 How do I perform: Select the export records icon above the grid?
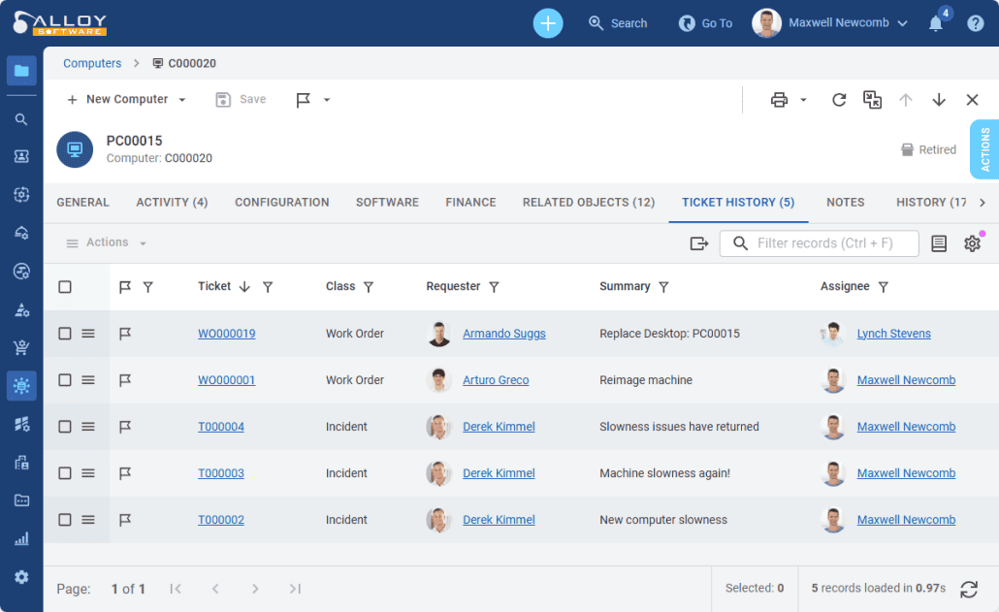tap(698, 243)
